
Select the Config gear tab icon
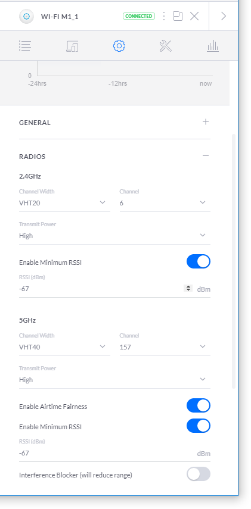(x=119, y=46)
